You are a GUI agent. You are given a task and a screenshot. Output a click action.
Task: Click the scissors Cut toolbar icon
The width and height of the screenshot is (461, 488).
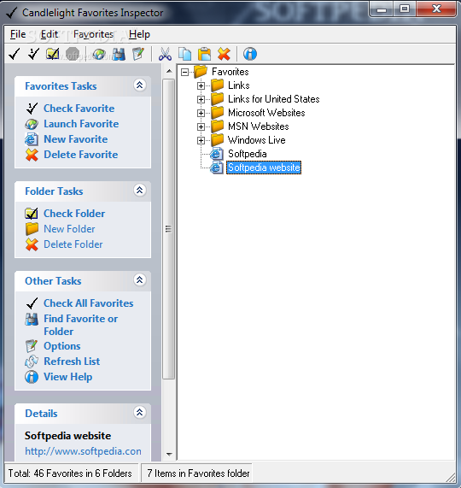pyautogui.click(x=165, y=54)
